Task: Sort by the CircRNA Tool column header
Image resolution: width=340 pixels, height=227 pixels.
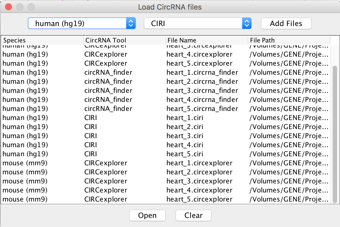Action: point(124,40)
